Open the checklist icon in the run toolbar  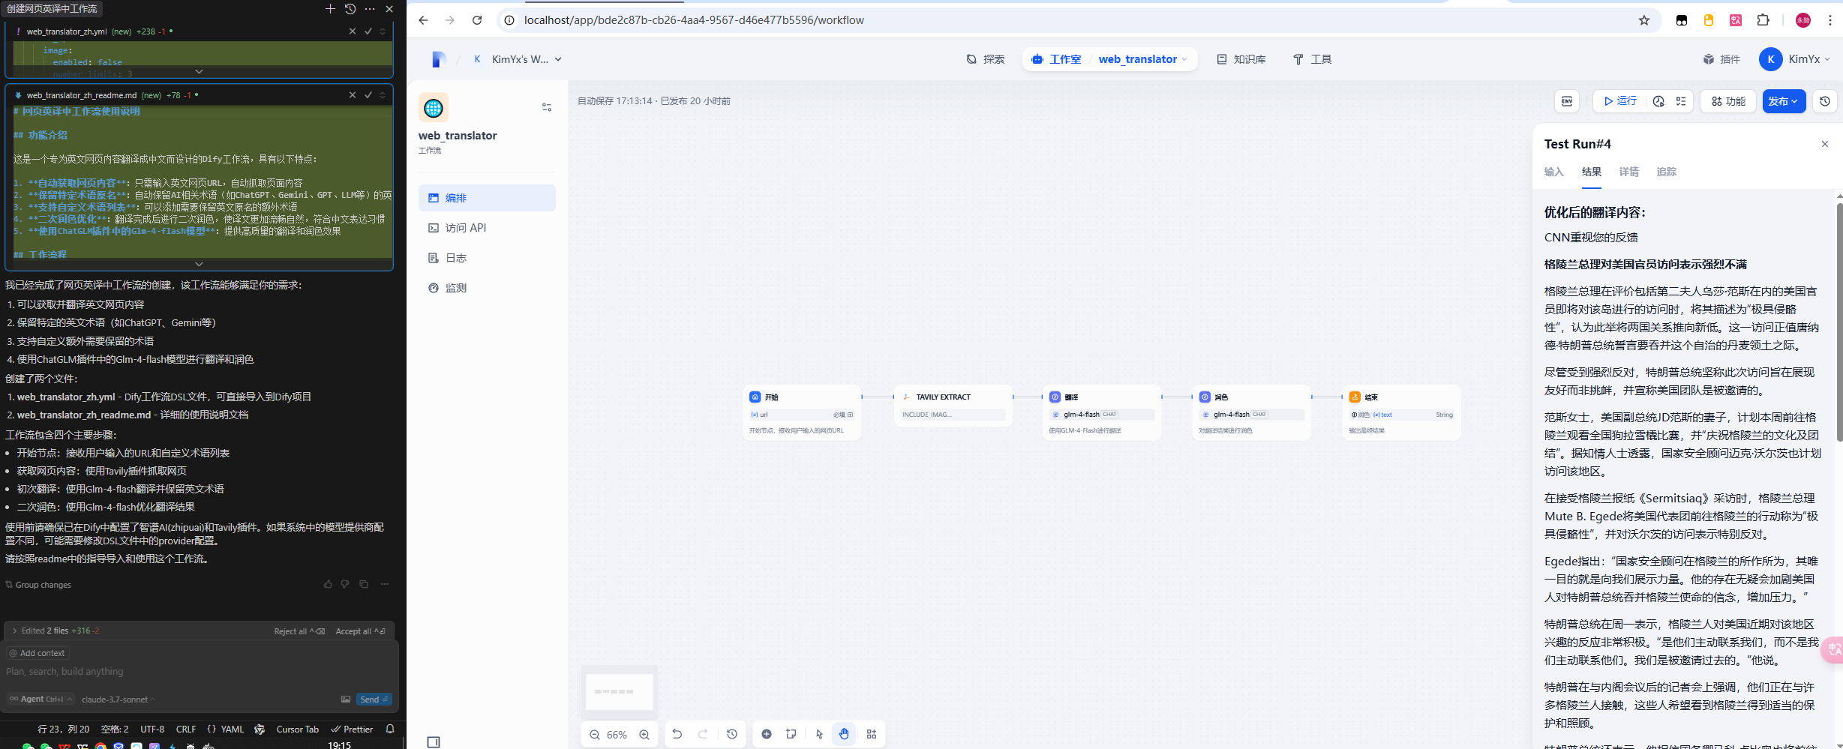[1681, 101]
